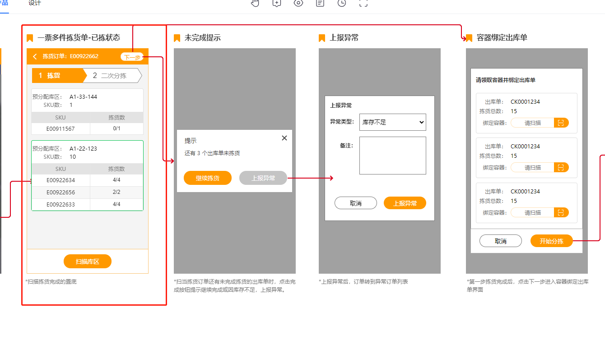Viewport: 605px width, 358px height.
Task: Toggle the eye preview icon in toolbar
Action: tap(298, 3)
